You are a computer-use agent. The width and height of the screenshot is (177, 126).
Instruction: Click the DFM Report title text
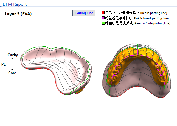15,4
